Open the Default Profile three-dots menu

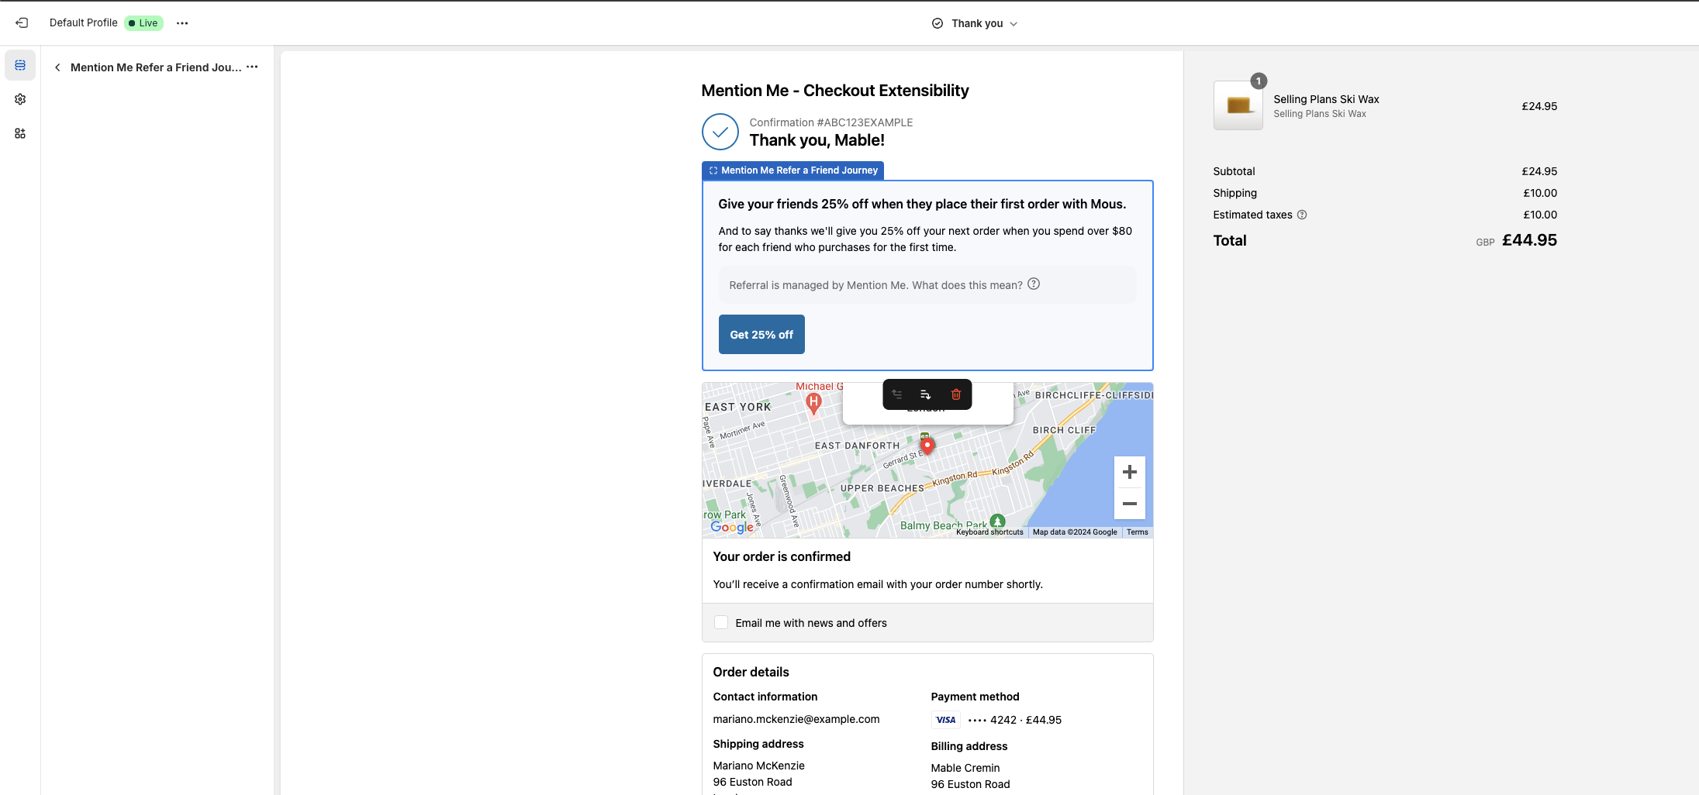tap(182, 23)
